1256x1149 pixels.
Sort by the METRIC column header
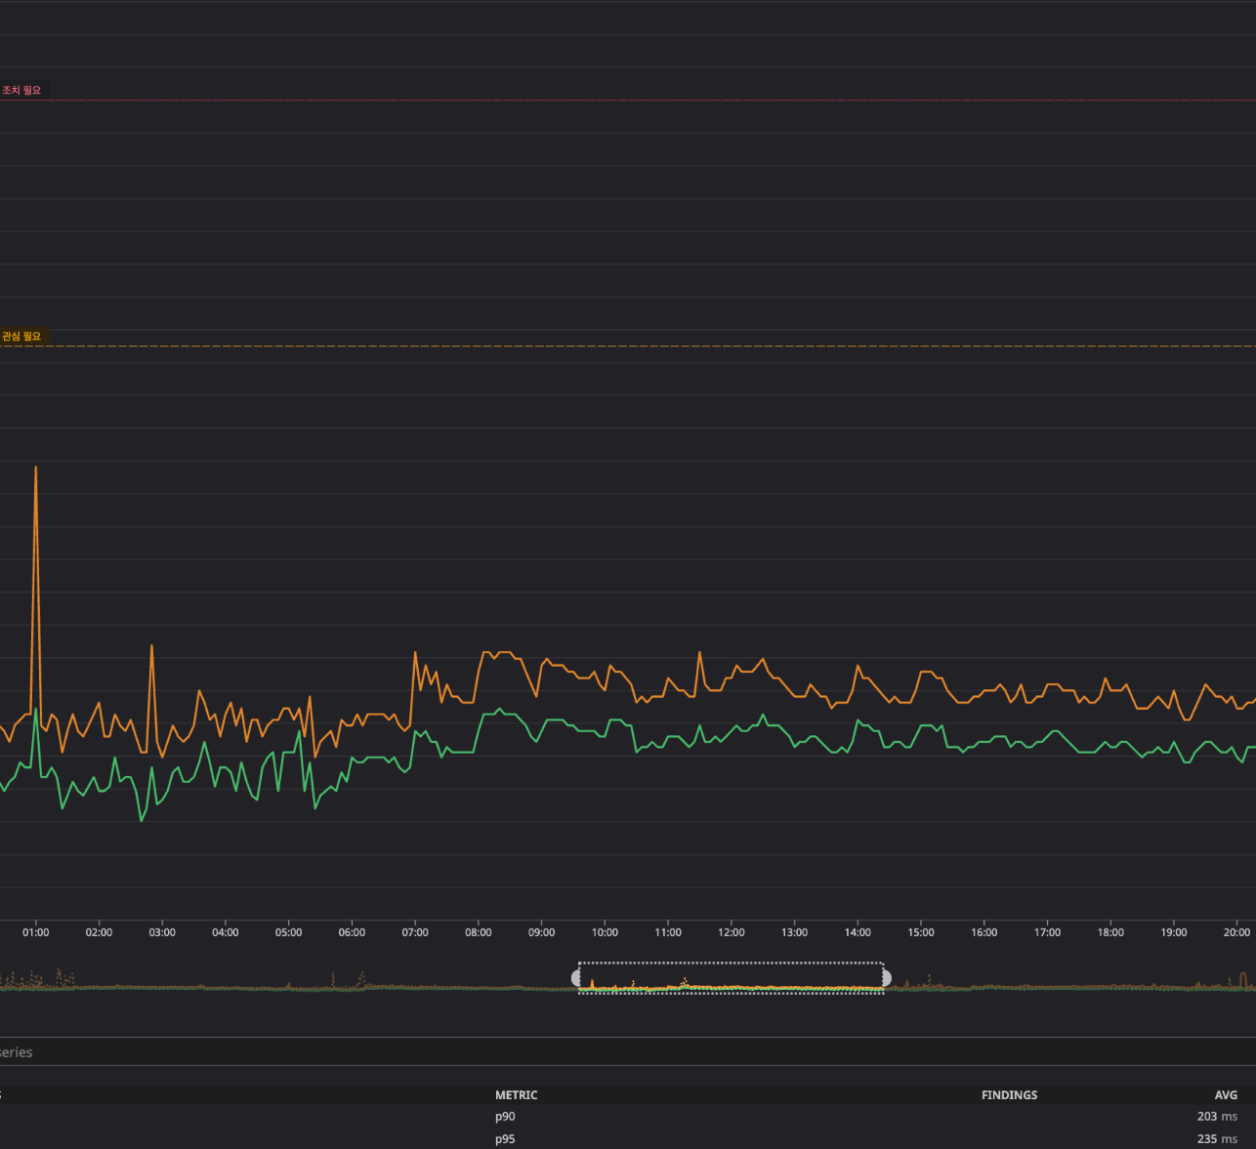point(516,1095)
